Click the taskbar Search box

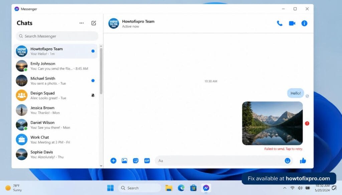coord(140,188)
